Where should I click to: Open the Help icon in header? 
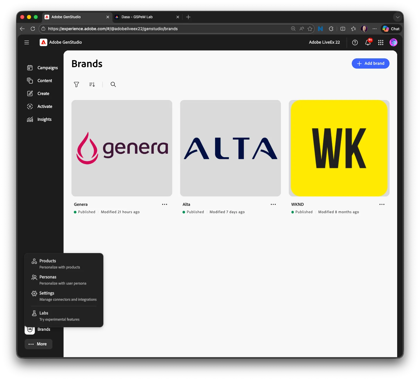355,43
